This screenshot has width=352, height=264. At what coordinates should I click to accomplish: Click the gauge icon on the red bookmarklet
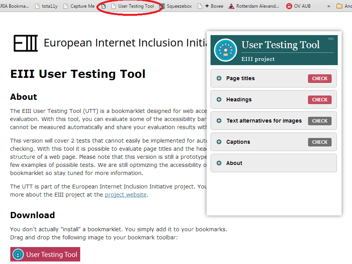click(x=18, y=254)
